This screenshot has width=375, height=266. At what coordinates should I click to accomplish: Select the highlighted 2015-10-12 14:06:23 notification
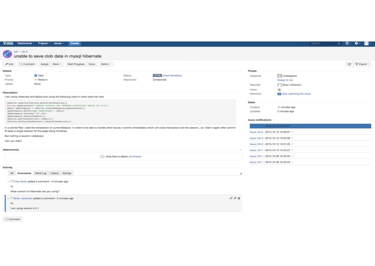(310, 126)
